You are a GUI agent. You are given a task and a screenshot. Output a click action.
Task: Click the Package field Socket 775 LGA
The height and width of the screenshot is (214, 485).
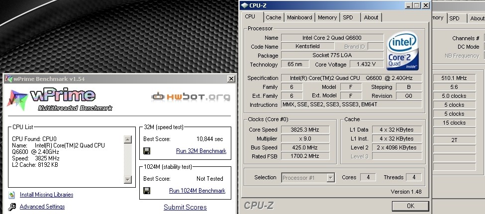pyautogui.click(x=332, y=55)
